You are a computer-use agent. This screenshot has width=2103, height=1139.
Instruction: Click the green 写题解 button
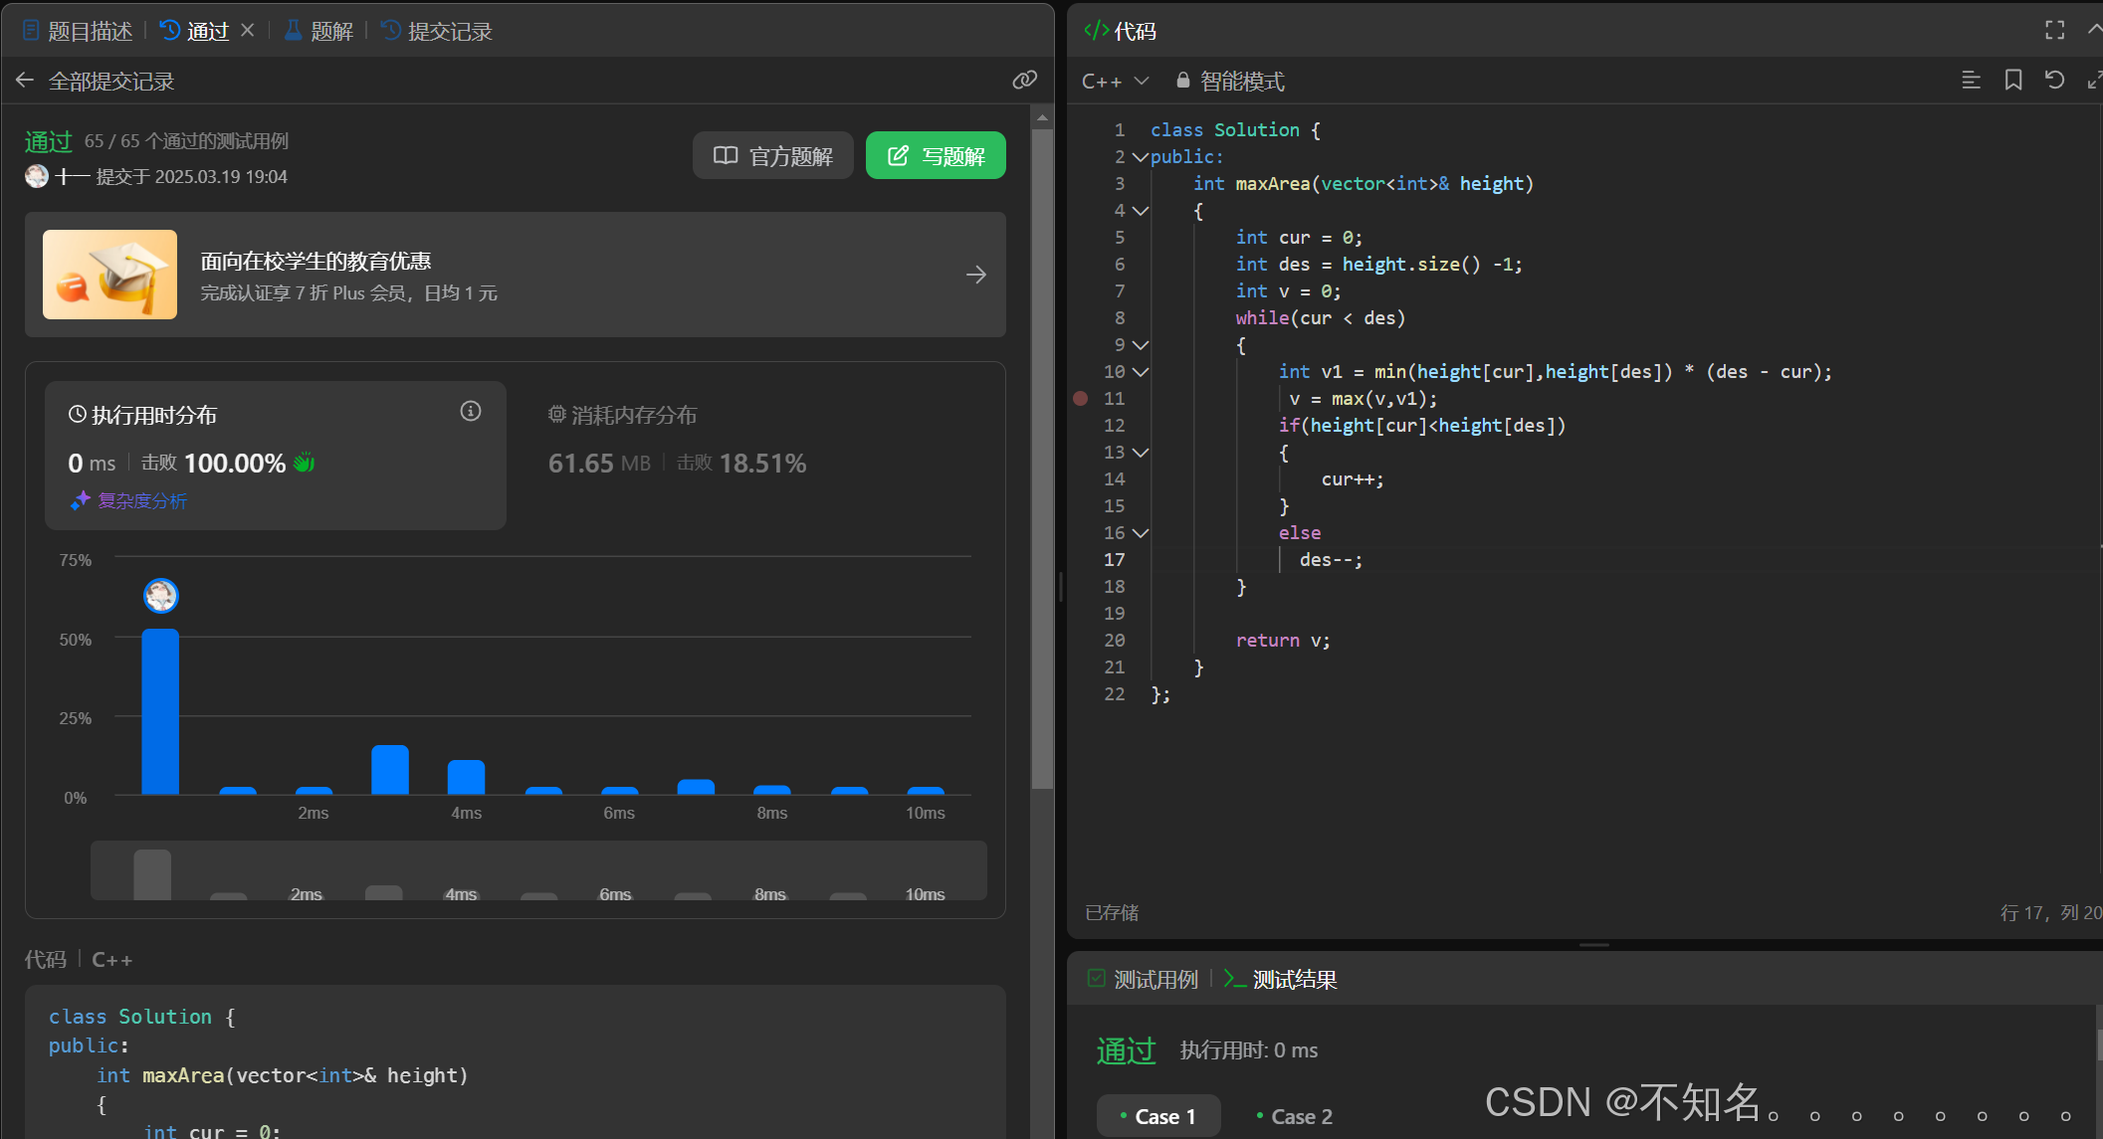pos(936,156)
